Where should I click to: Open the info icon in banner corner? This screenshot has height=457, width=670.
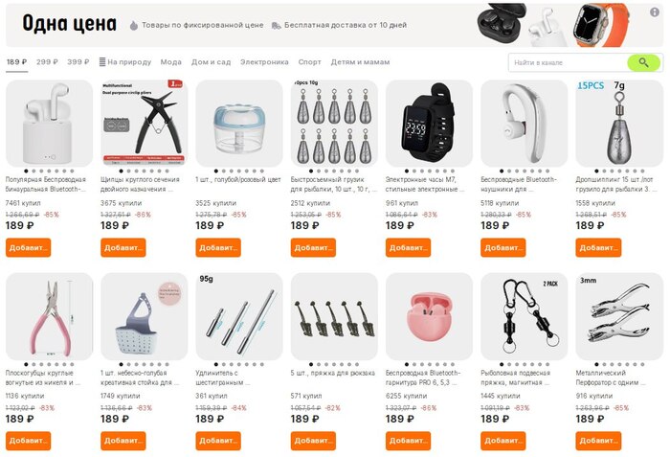click(x=654, y=12)
